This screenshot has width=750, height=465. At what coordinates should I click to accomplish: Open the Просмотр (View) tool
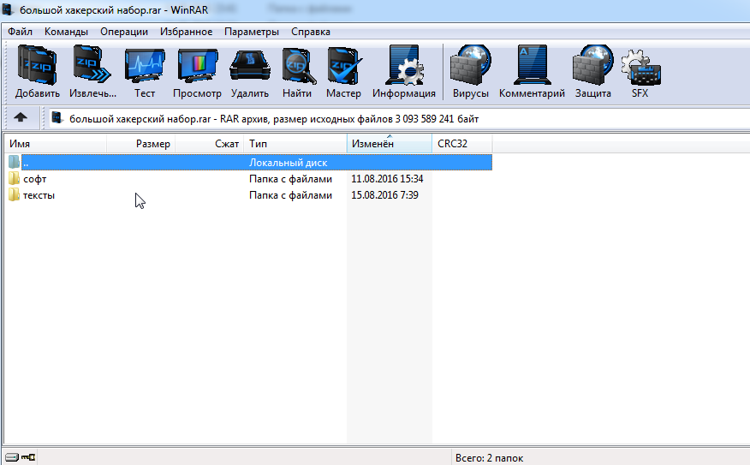pos(197,72)
